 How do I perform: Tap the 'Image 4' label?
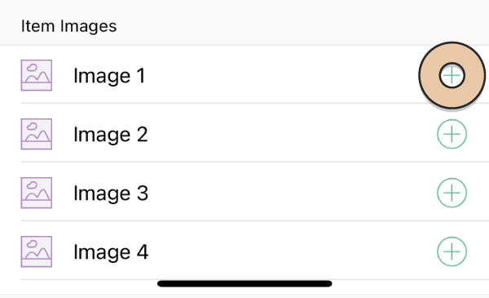(x=111, y=252)
